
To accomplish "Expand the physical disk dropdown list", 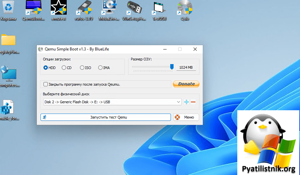I will [179, 102].
